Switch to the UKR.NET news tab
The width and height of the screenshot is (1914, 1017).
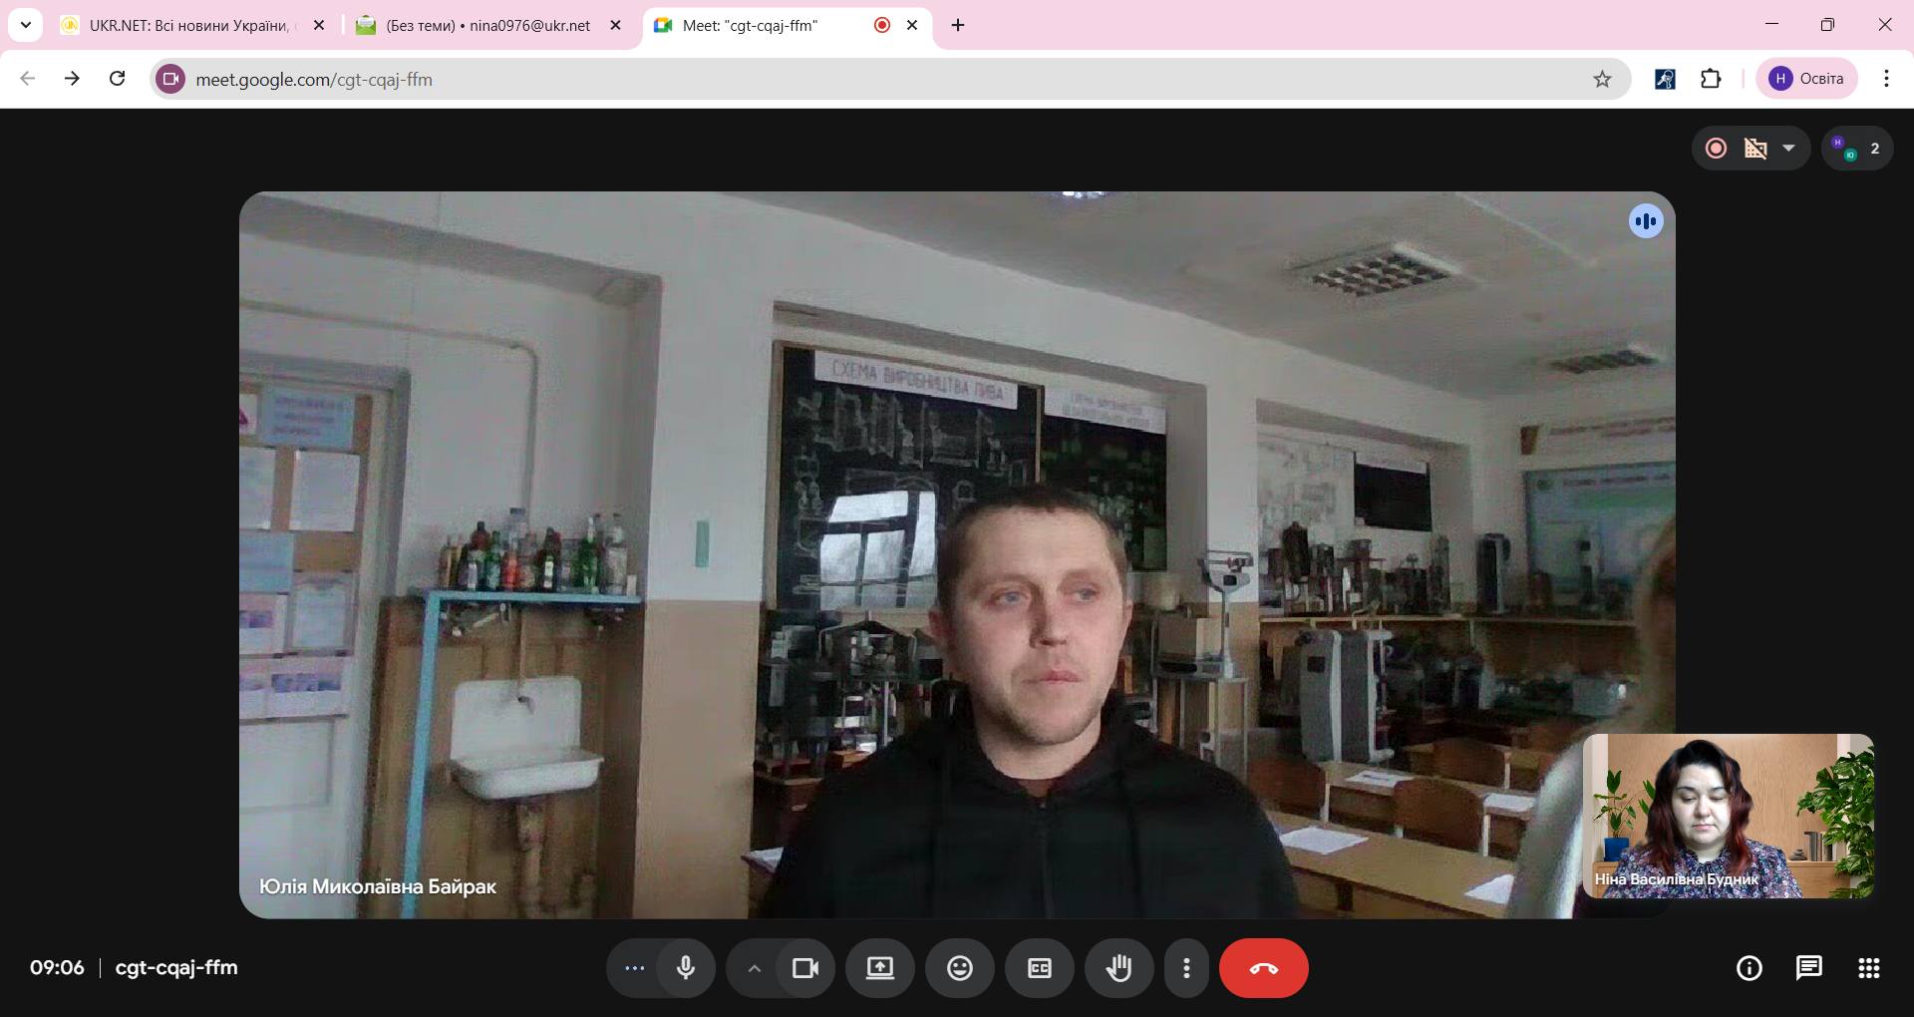click(189, 26)
